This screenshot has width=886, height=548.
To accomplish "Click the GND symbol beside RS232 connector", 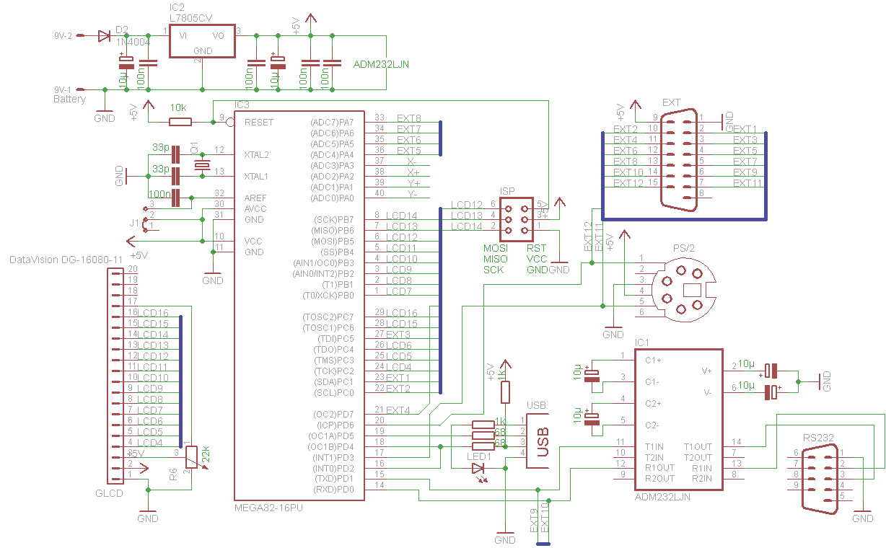I will [x=862, y=513].
